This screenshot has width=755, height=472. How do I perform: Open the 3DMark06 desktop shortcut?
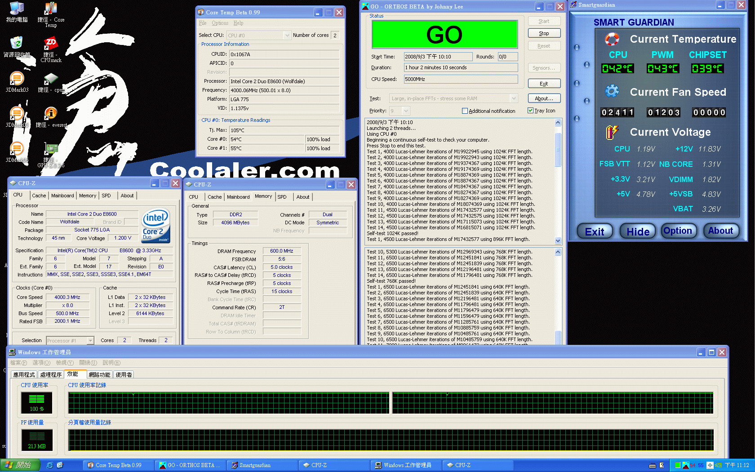17,152
